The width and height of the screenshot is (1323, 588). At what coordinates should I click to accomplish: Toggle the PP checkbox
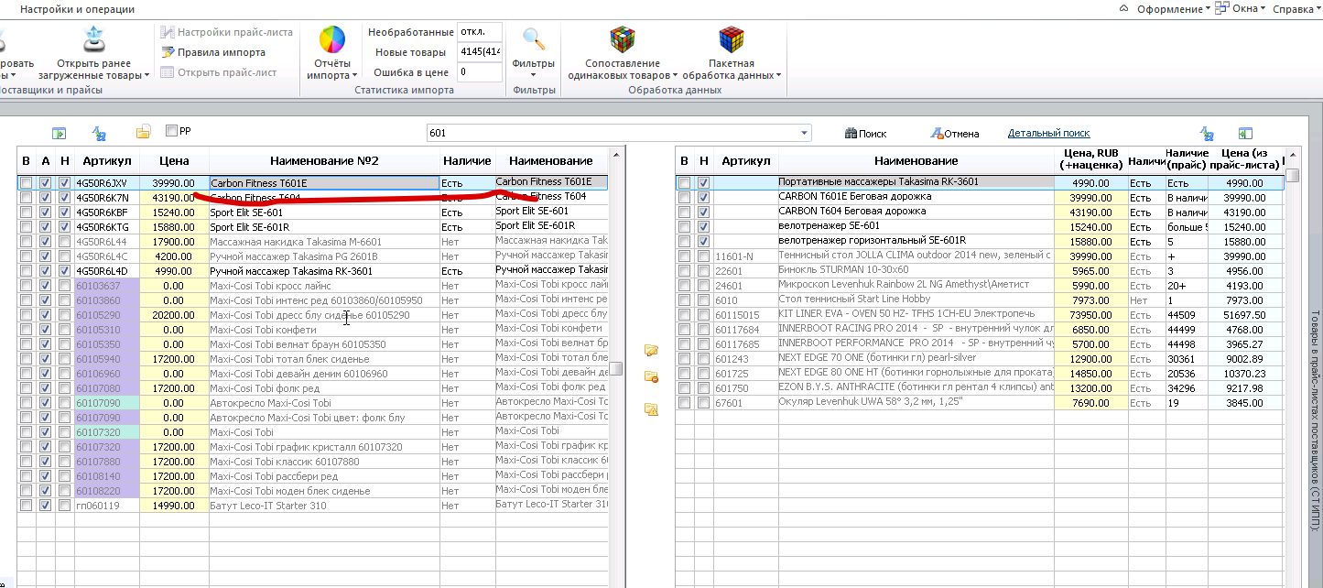pos(171,131)
